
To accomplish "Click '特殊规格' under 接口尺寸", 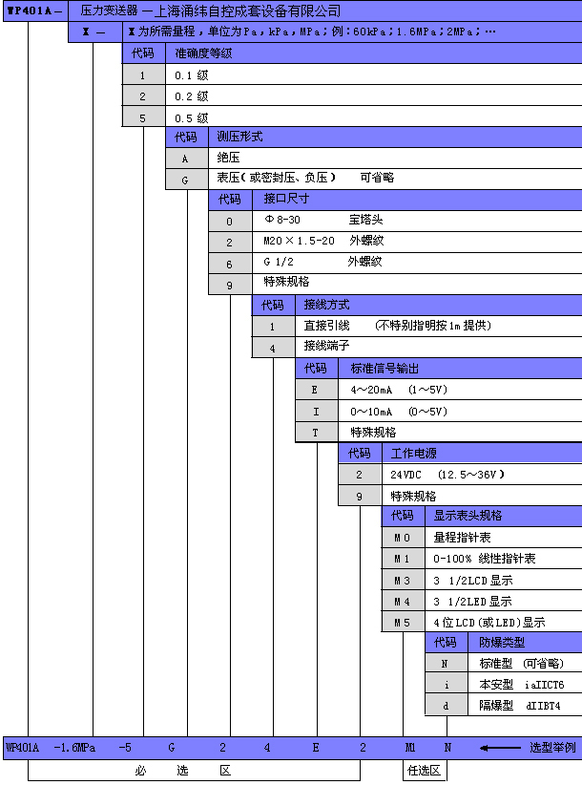I will [286, 282].
